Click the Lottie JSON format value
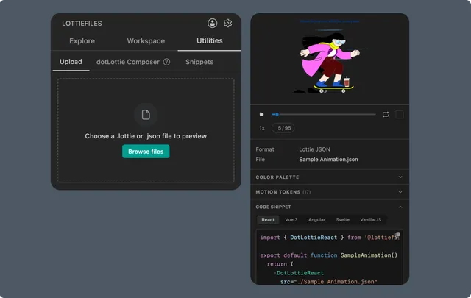The image size is (471, 298). 314,149
